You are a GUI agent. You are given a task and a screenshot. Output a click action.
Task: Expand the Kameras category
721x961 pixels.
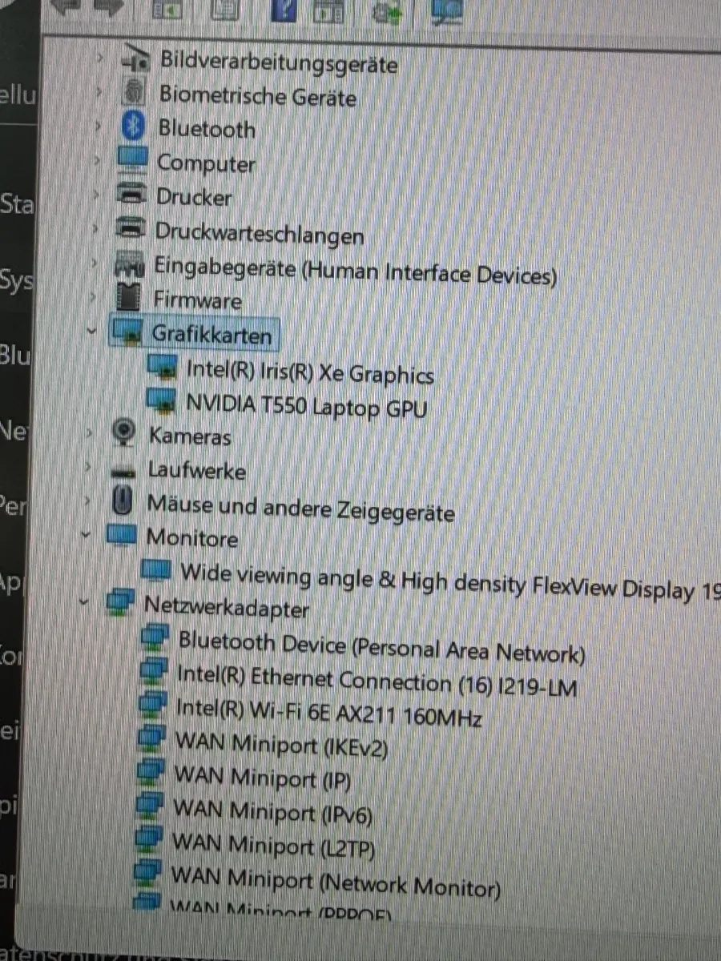coord(91,432)
